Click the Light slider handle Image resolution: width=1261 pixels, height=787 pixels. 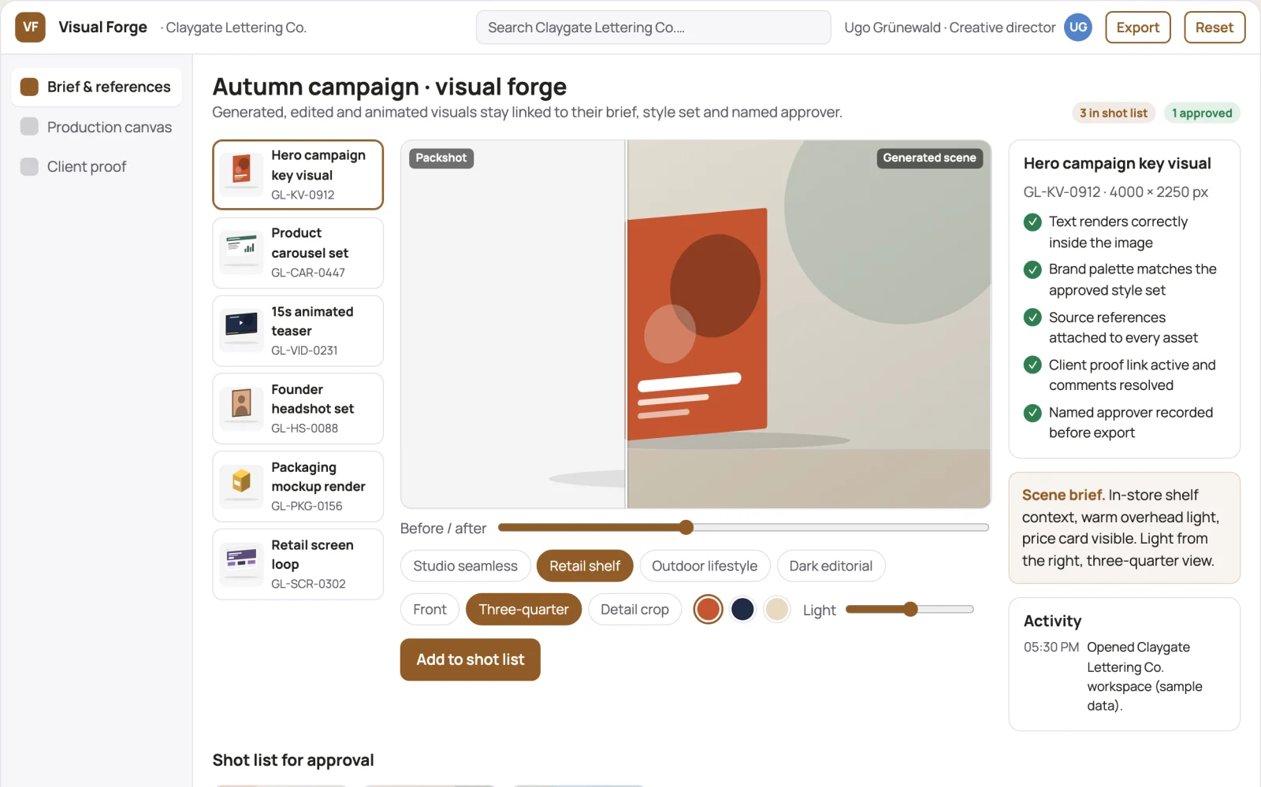[x=910, y=609]
